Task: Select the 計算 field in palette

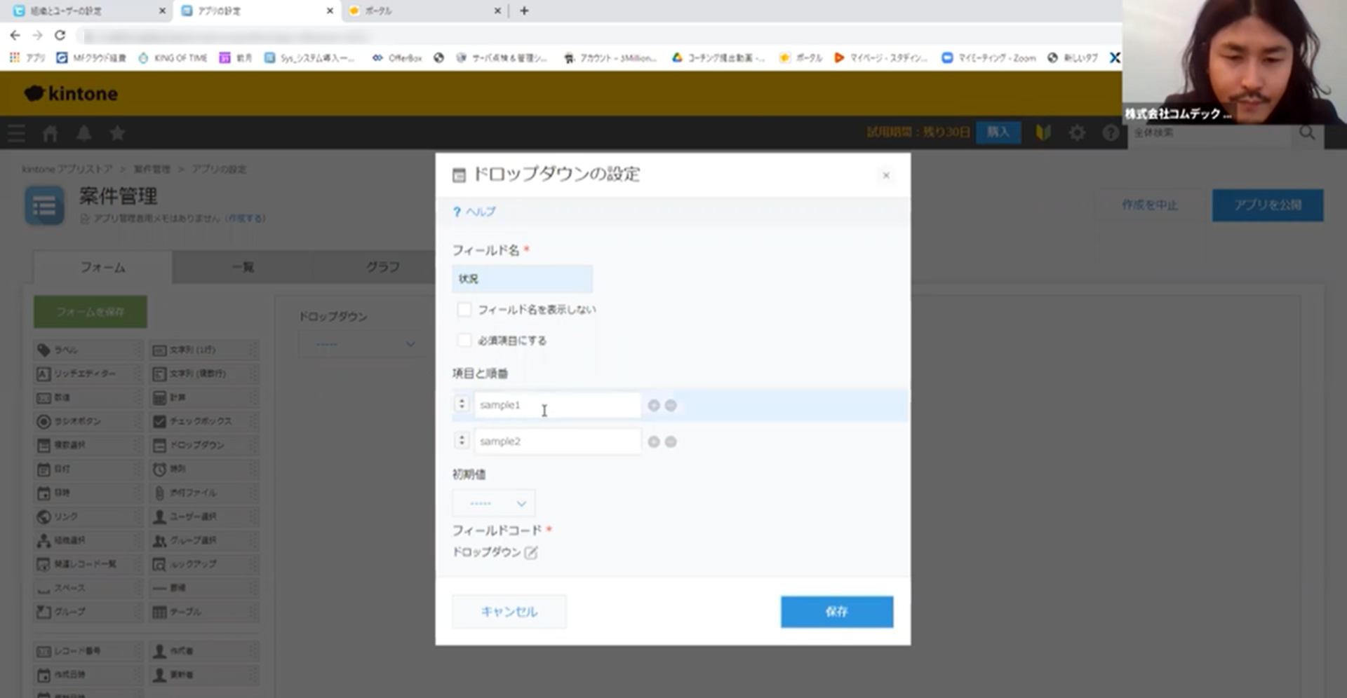Action: [x=204, y=397]
